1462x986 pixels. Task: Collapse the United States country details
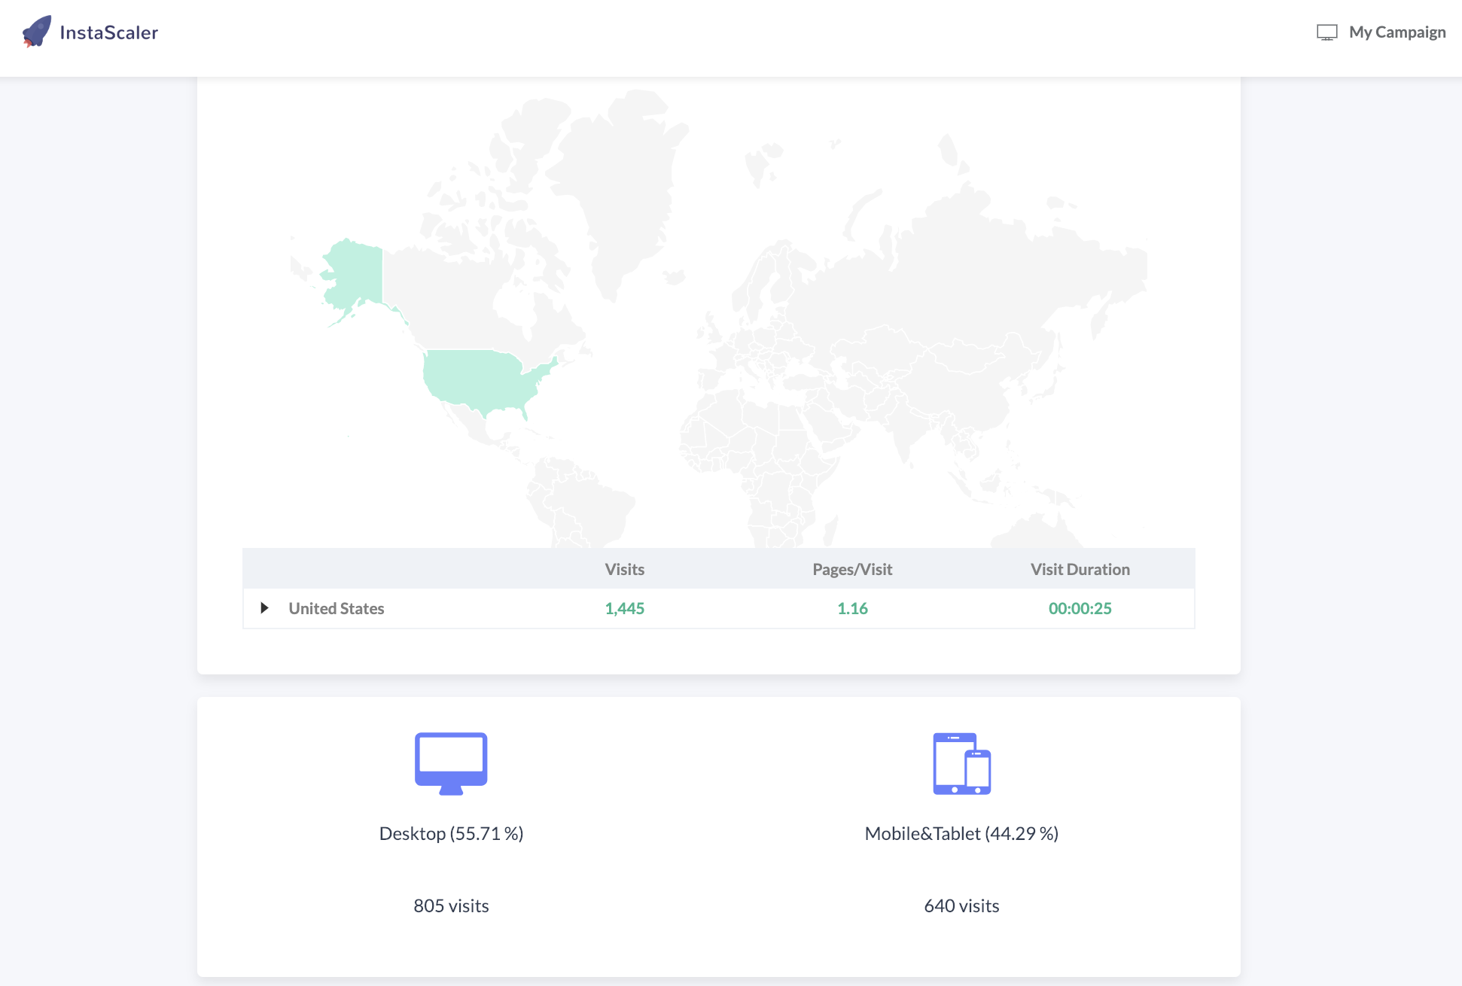264,608
